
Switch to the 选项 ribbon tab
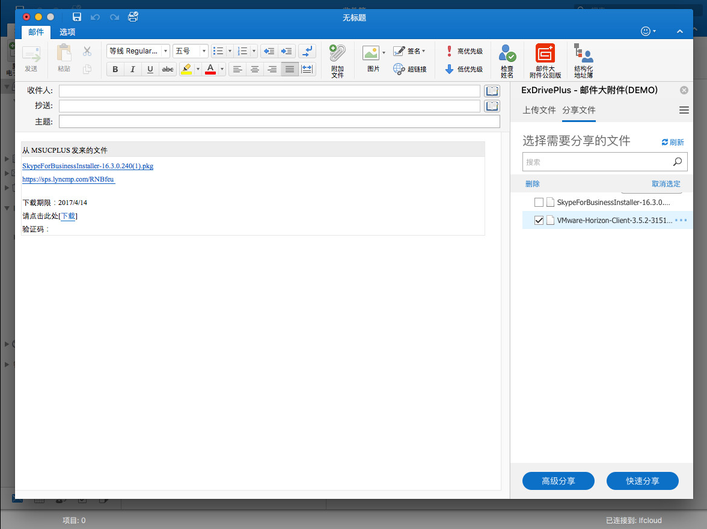pos(67,32)
